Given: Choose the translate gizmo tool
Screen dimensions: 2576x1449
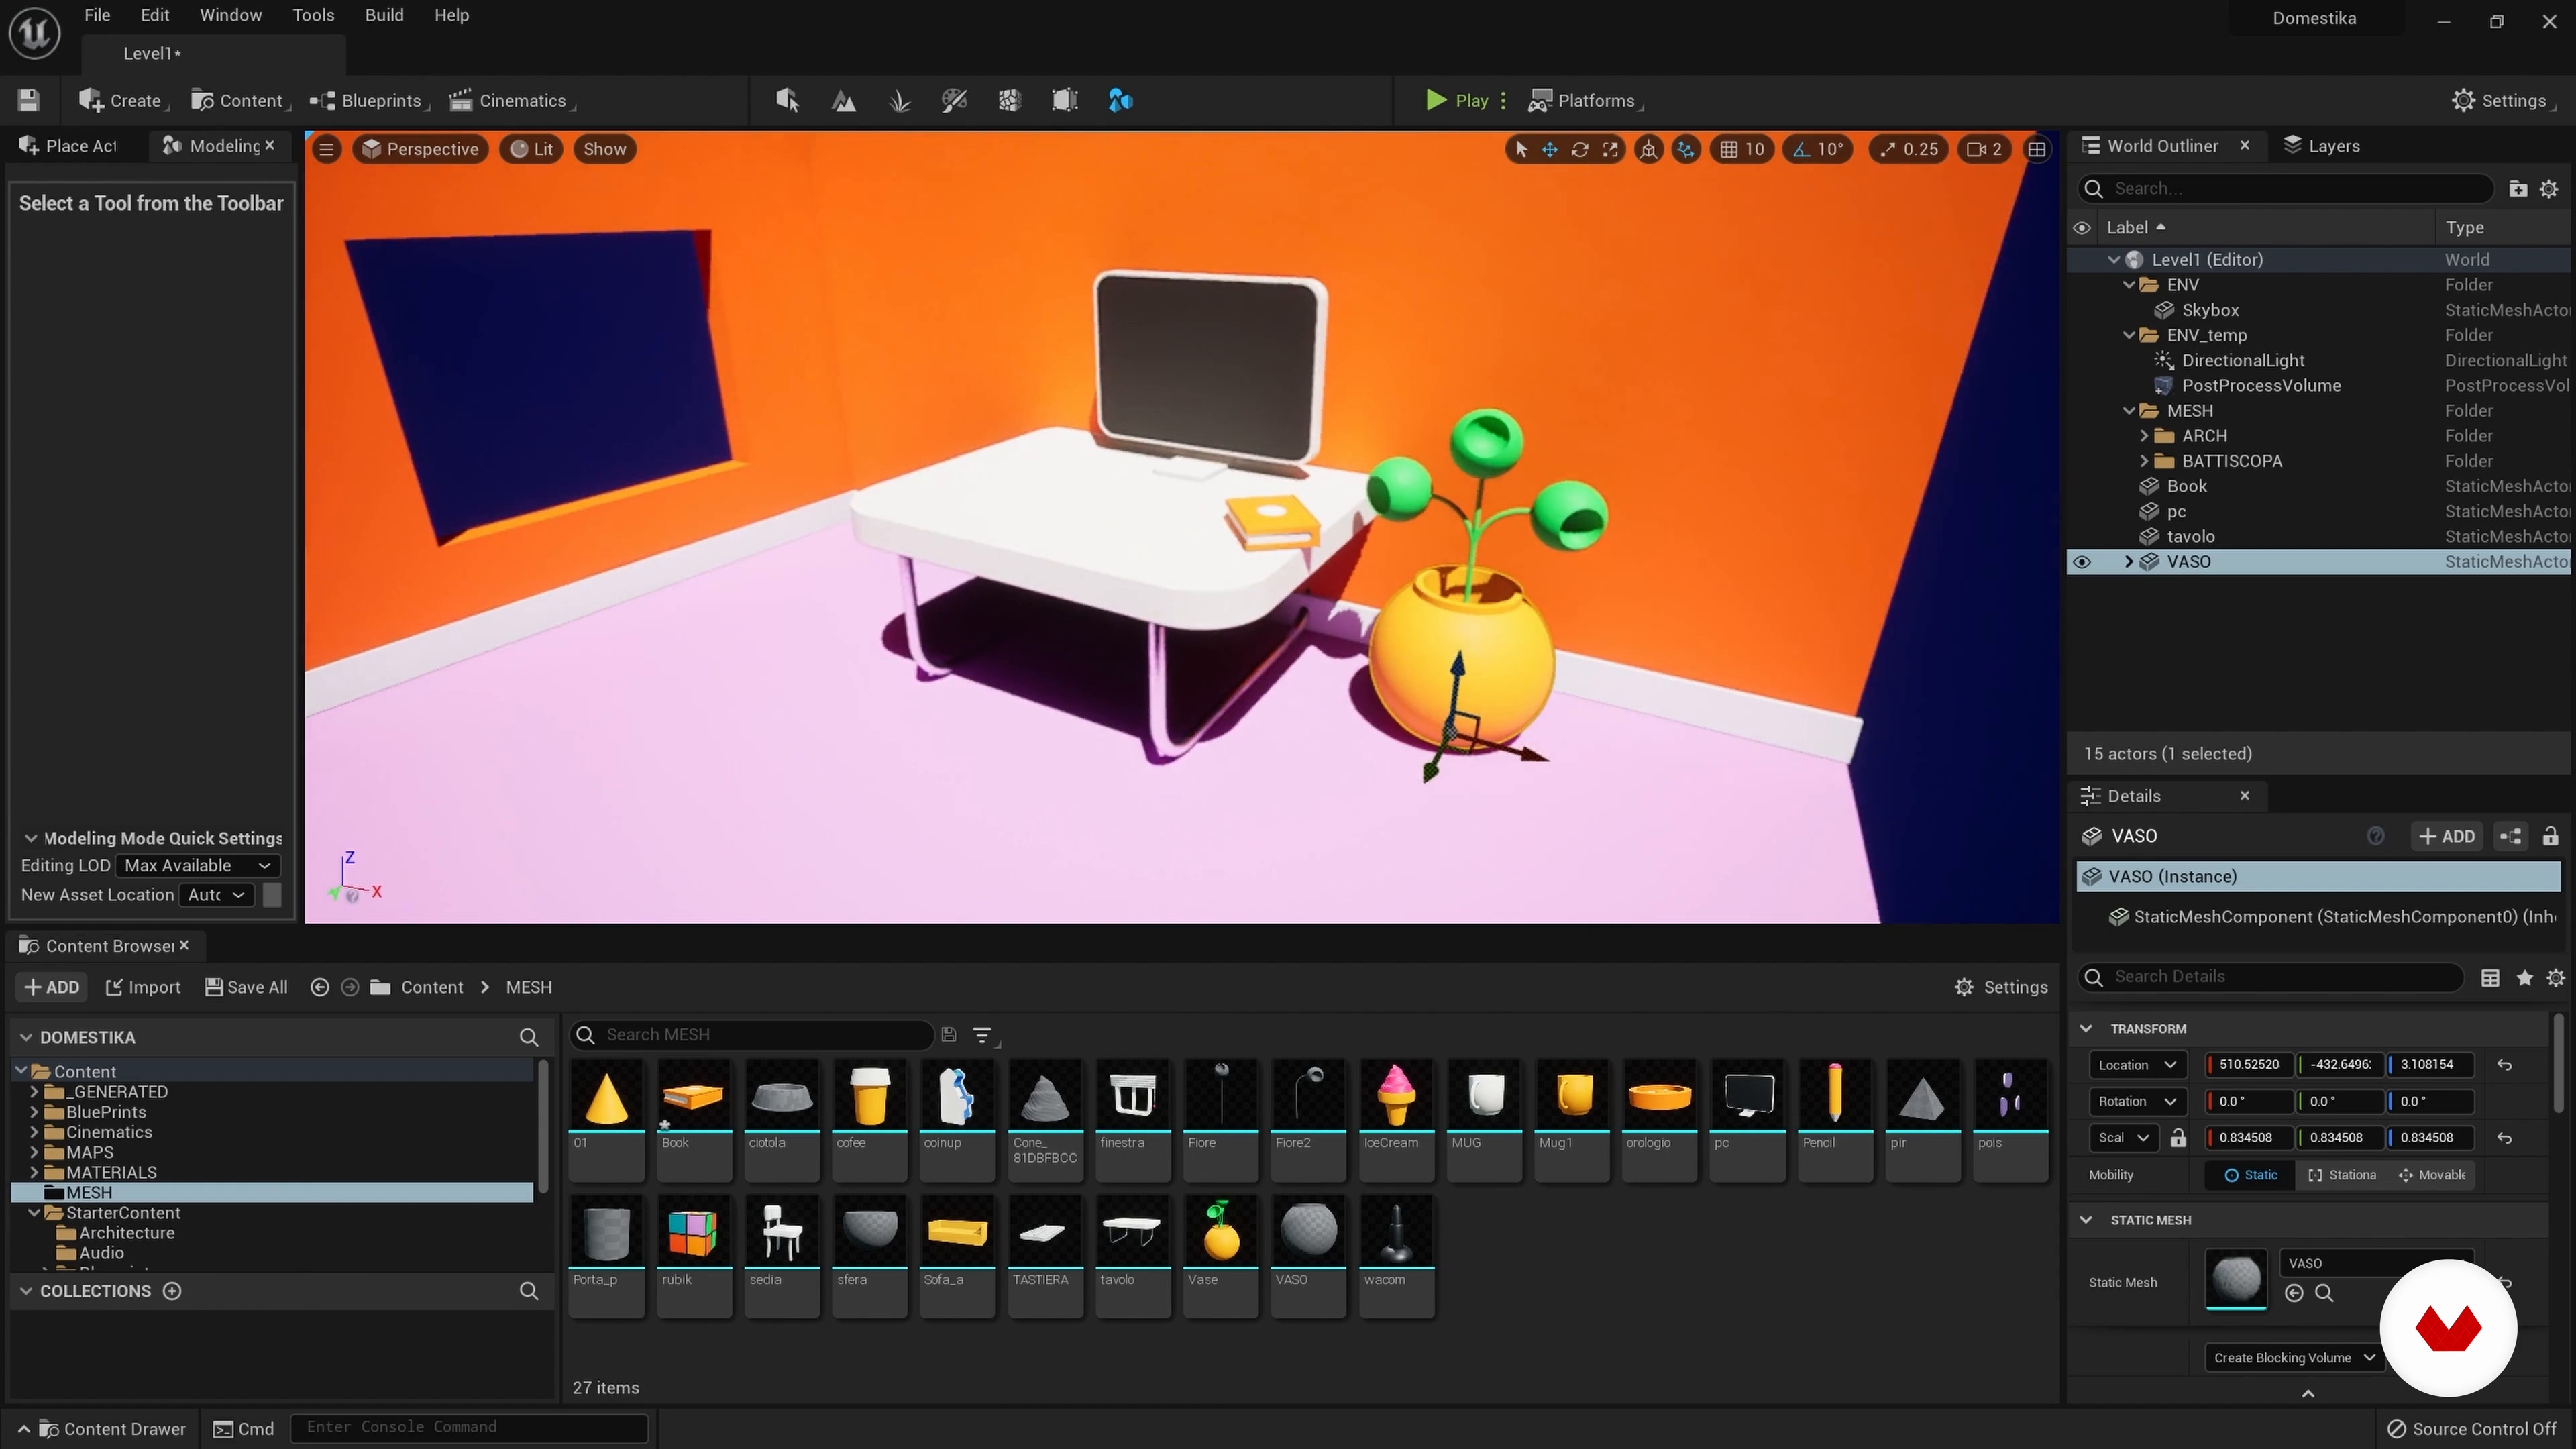Looking at the screenshot, I should 1549,149.
